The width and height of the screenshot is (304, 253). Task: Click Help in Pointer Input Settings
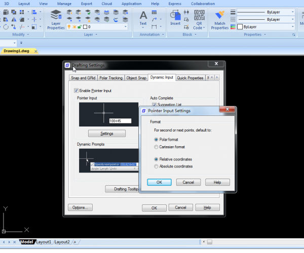coord(217,182)
